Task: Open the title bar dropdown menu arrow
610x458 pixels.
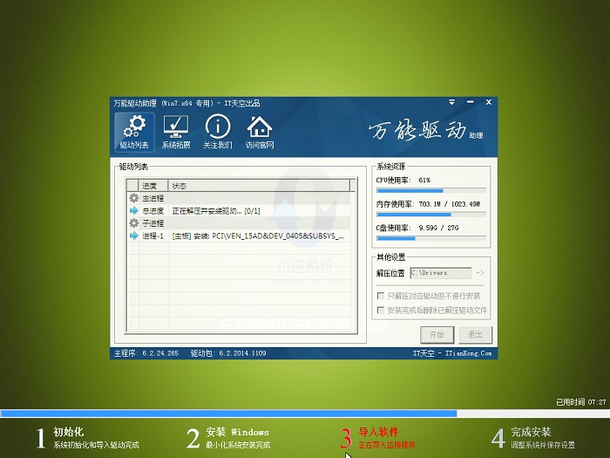Action: 451,102
